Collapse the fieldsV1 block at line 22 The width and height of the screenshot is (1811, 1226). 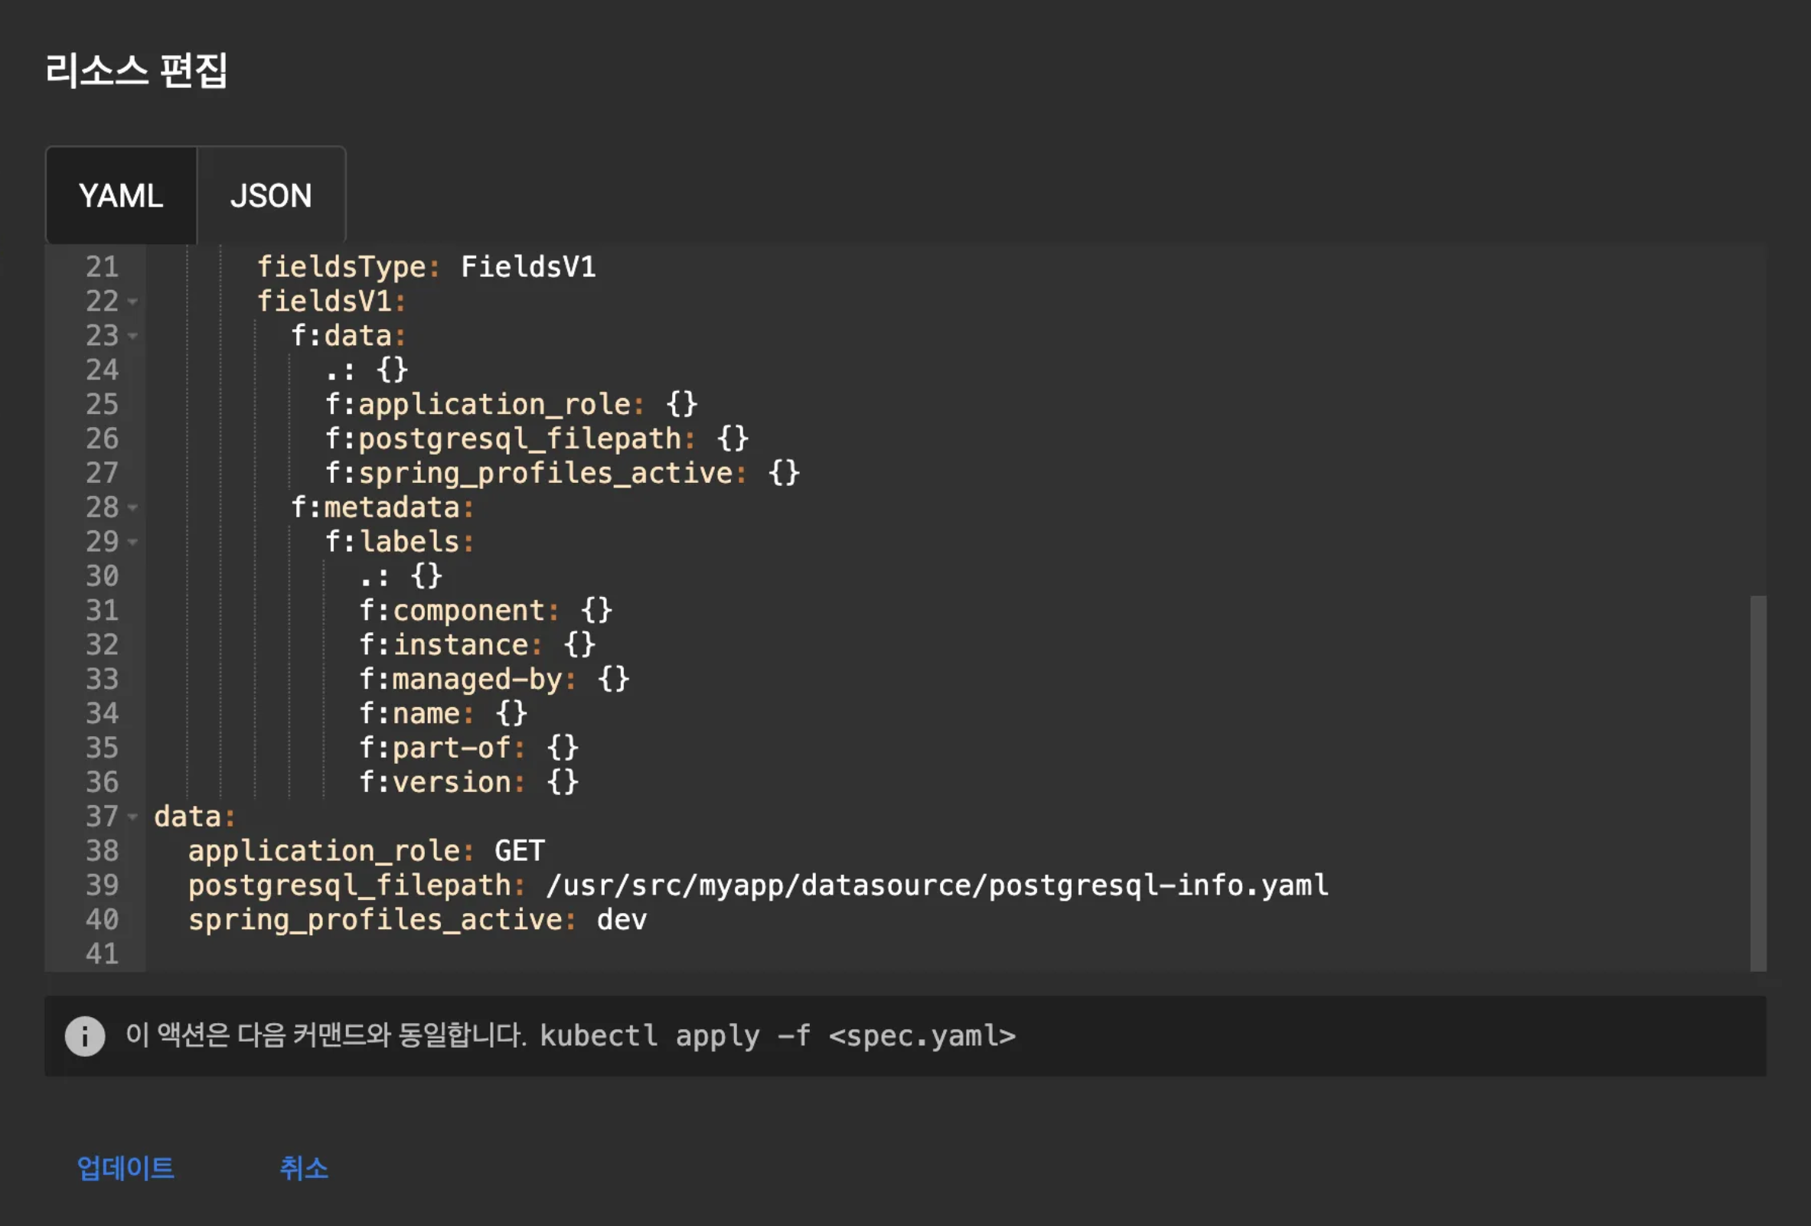pyautogui.click(x=132, y=302)
